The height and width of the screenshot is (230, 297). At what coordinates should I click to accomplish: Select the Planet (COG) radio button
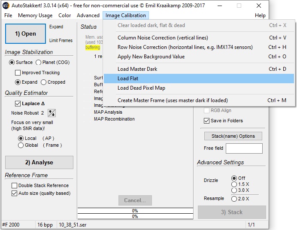click(39, 63)
